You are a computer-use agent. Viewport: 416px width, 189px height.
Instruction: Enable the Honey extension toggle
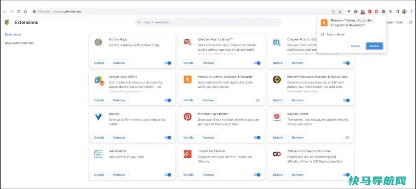(256, 100)
